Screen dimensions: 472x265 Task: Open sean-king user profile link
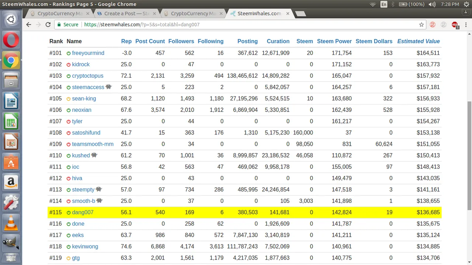coord(84,99)
